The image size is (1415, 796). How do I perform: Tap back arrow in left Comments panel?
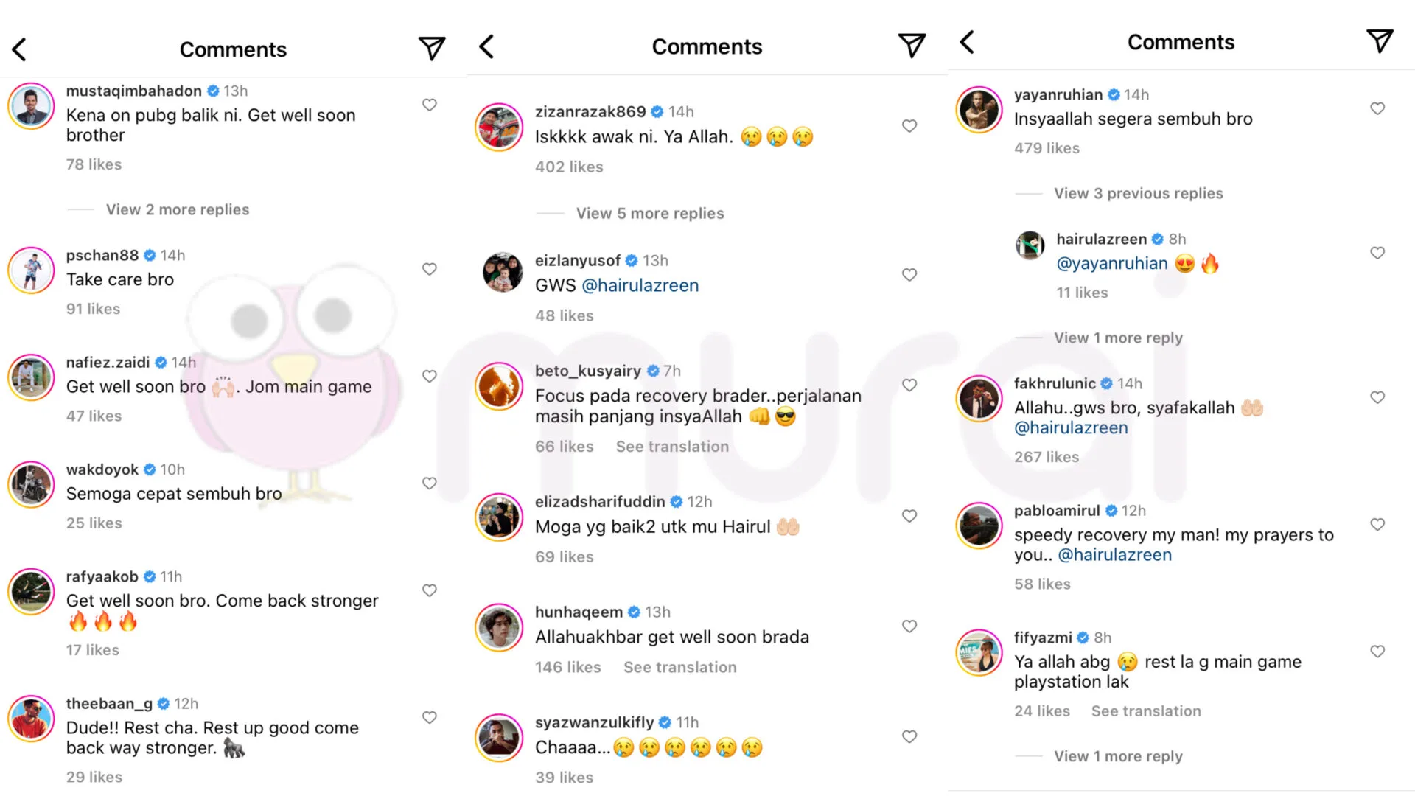click(x=20, y=49)
